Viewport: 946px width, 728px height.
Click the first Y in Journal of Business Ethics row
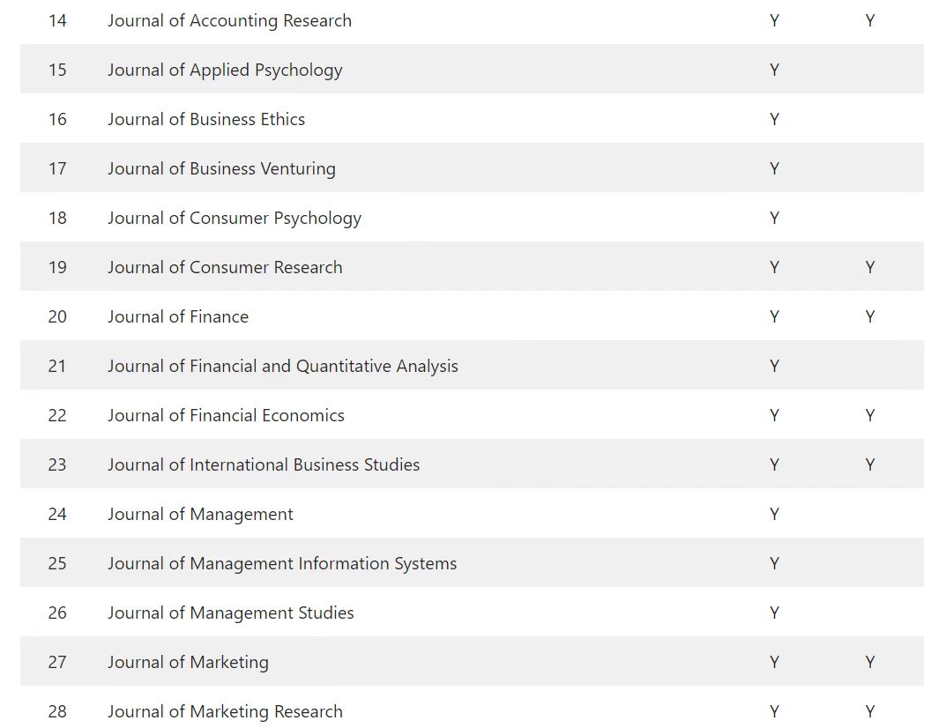[774, 119]
